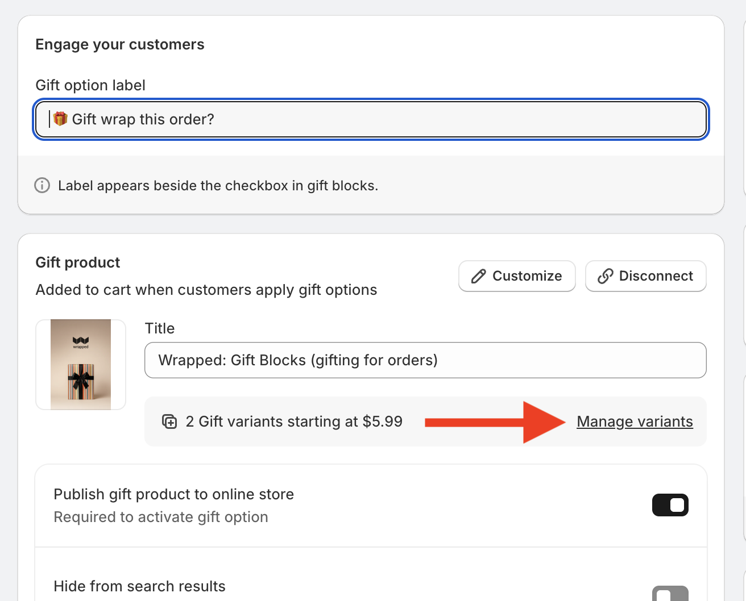
Task: Toggle Hide from search results switch
Action: click(670, 594)
